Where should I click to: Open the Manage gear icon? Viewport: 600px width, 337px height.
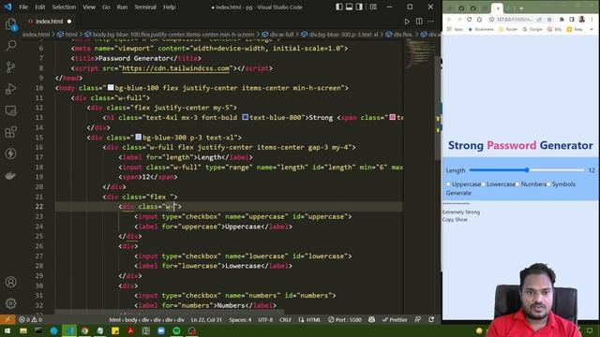pyautogui.click(x=10, y=303)
